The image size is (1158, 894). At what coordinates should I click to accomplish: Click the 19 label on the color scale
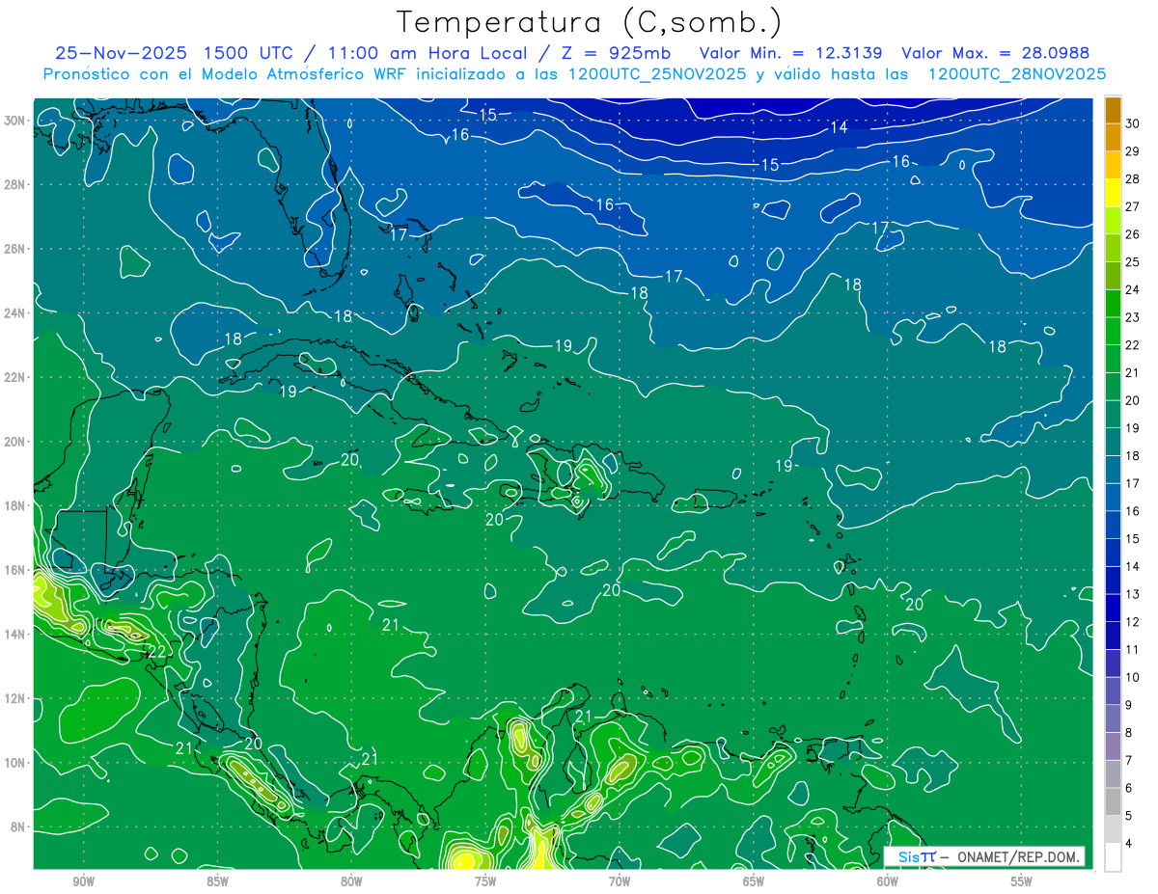tap(1133, 428)
